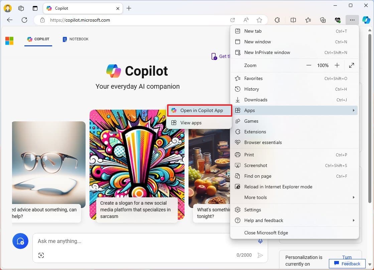Open Browser essentials heart icon

(337, 20)
